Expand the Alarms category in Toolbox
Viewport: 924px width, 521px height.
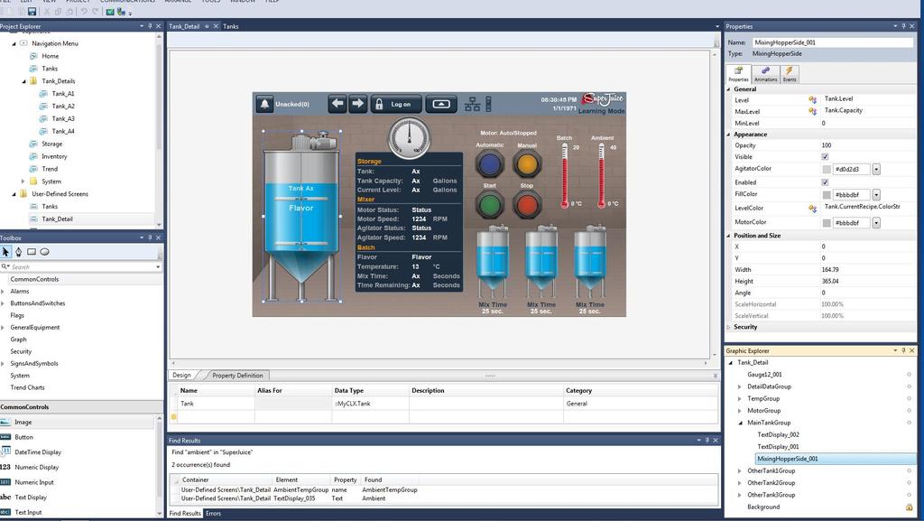pos(3,291)
